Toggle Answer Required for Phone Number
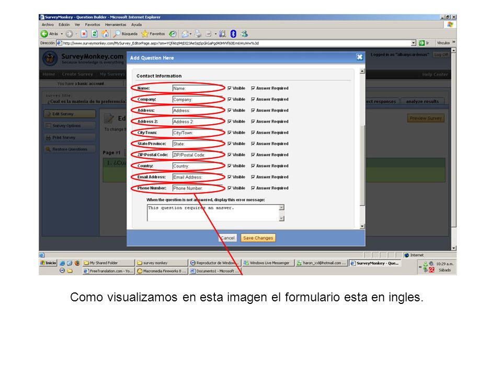Screen dimensions: 502x376 (253, 189)
